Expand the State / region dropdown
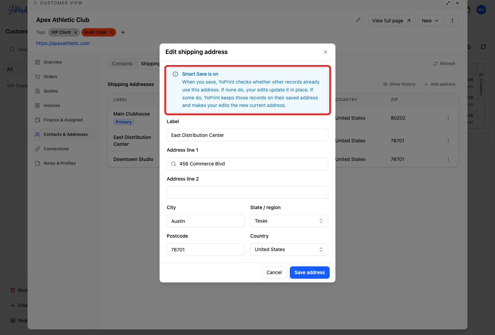 [x=289, y=221]
